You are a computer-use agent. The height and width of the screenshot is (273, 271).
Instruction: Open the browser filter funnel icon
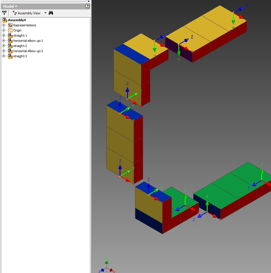[4, 13]
